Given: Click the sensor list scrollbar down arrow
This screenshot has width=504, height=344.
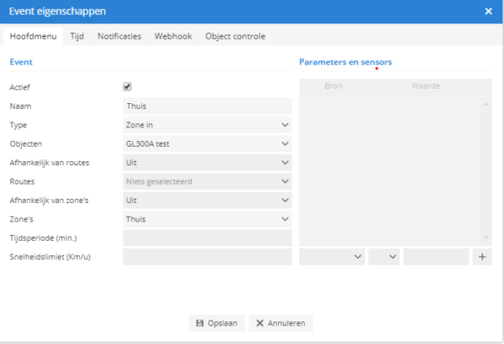Looking at the screenshot, I should [486, 237].
